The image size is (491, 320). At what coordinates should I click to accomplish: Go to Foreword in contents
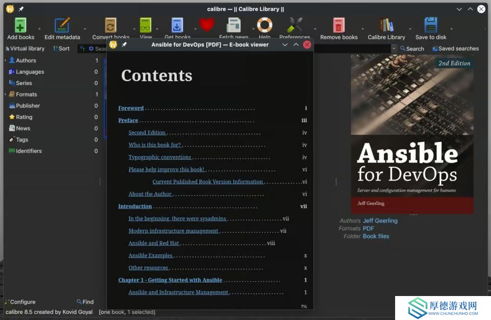point(131,108)
